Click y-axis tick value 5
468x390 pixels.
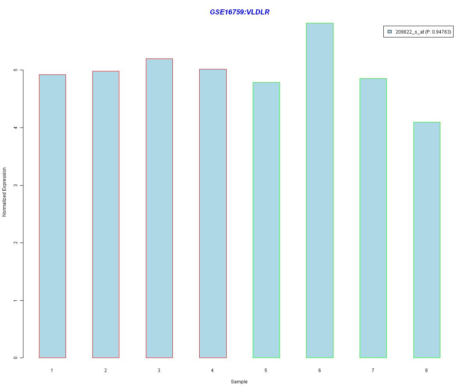[x=16, y=70]
